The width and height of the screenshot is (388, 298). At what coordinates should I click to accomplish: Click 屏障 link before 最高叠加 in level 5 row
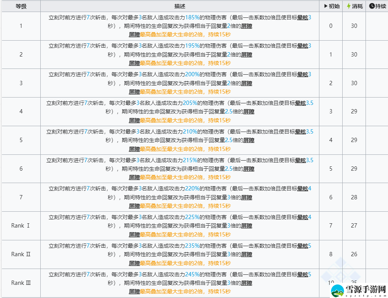[135, 149]
